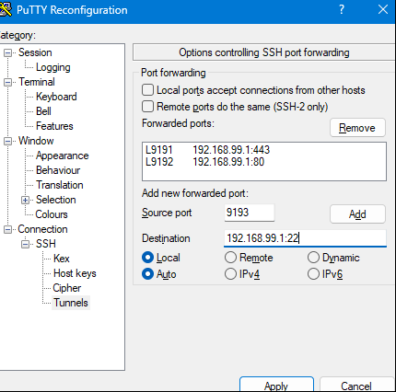Enable local ports accept connections from other hosts
Viewport: 396px width, 392px height.
click(x=147, y=90)
